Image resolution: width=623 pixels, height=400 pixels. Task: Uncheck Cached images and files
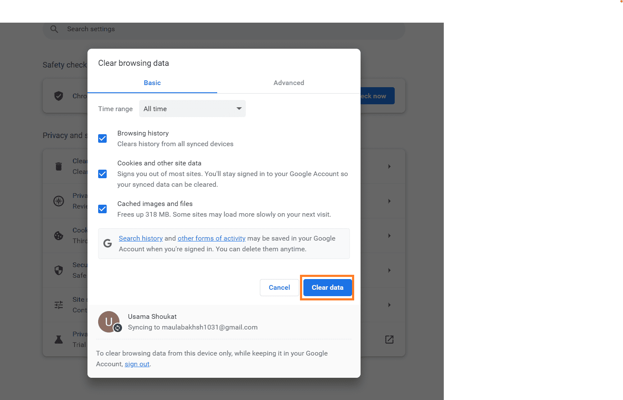click(102, 209)
